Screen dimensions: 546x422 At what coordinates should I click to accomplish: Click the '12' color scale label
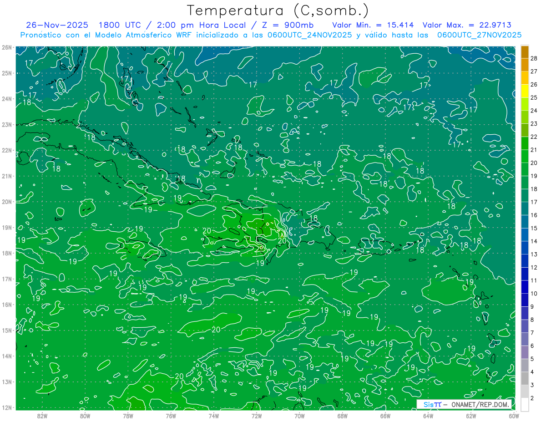point(534,267)
